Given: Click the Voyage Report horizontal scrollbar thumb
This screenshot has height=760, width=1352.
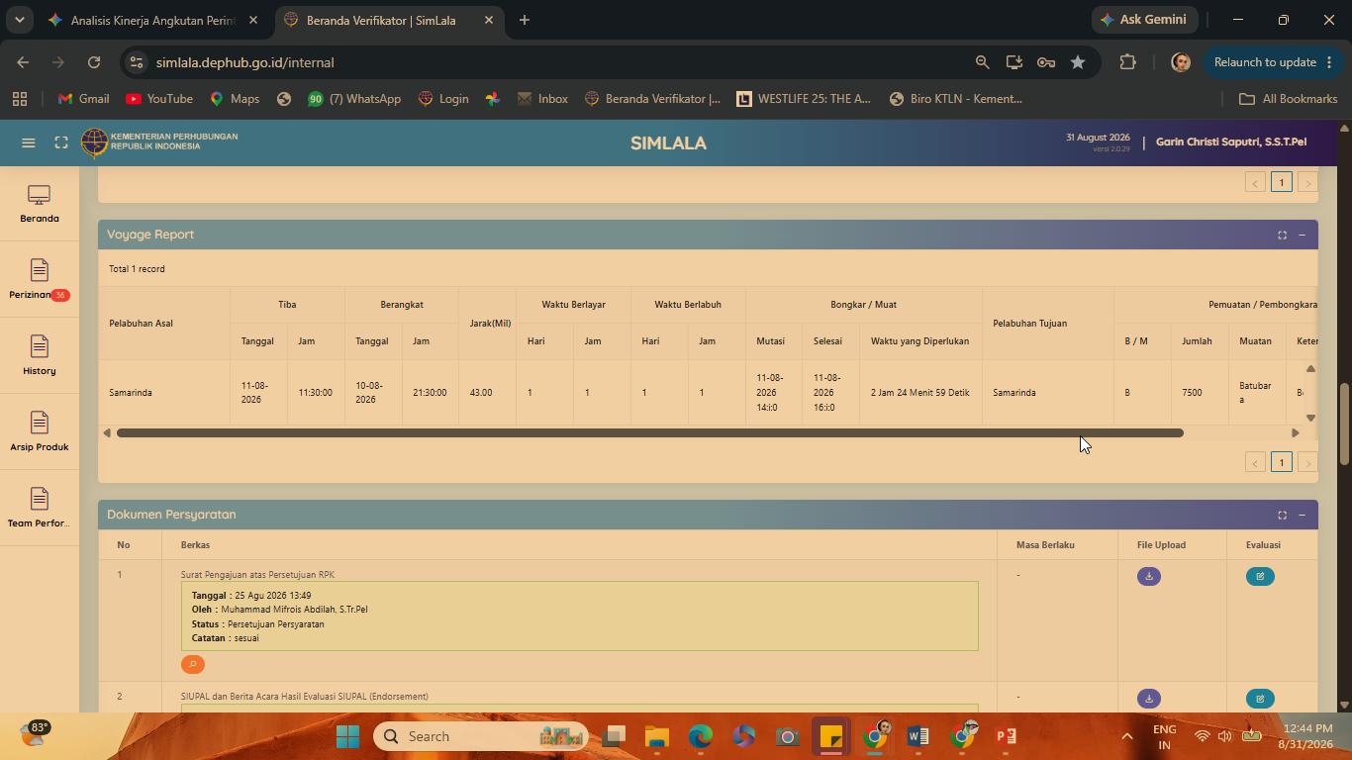Looking at the screenshot, I should (650, 432).
